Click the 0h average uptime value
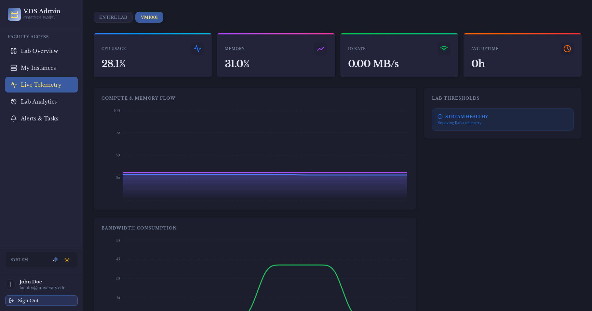This screenshot has height=311, width=592. pyautogui.click(x=478, y=64)
